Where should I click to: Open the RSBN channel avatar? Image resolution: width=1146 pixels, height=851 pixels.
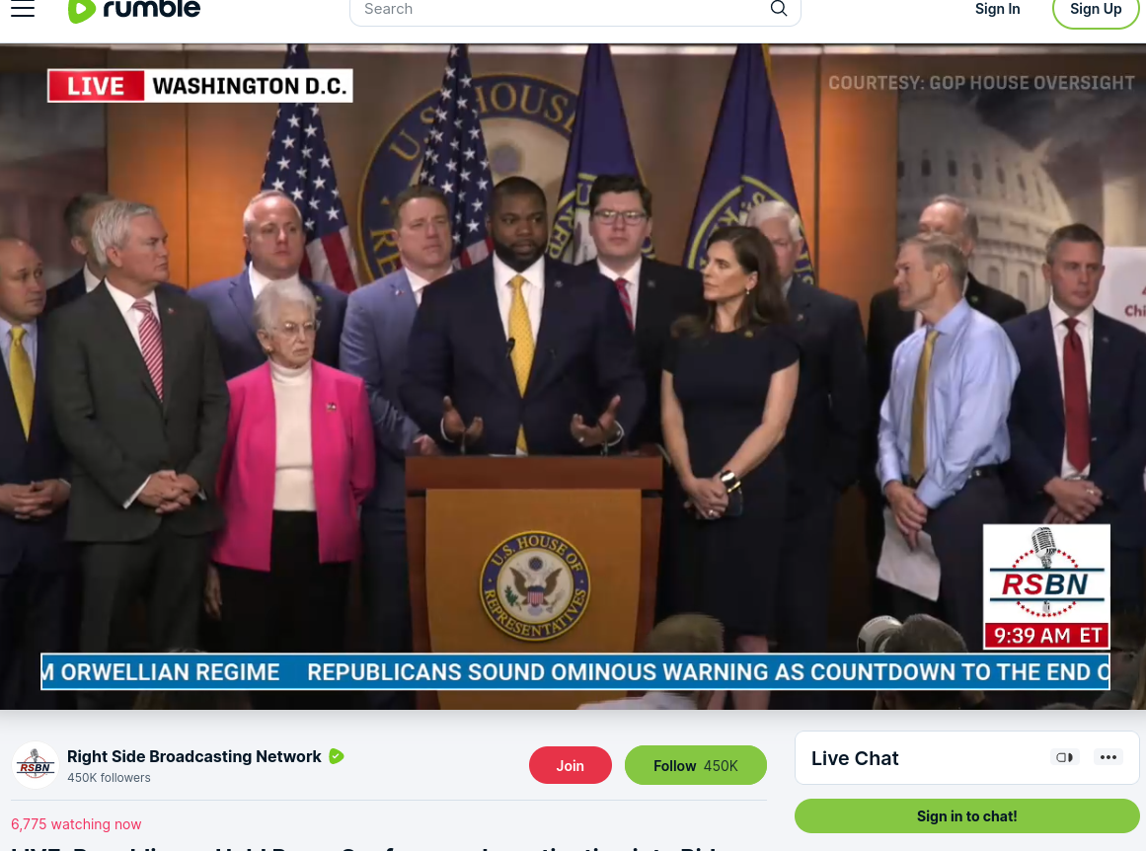[36, 765]
